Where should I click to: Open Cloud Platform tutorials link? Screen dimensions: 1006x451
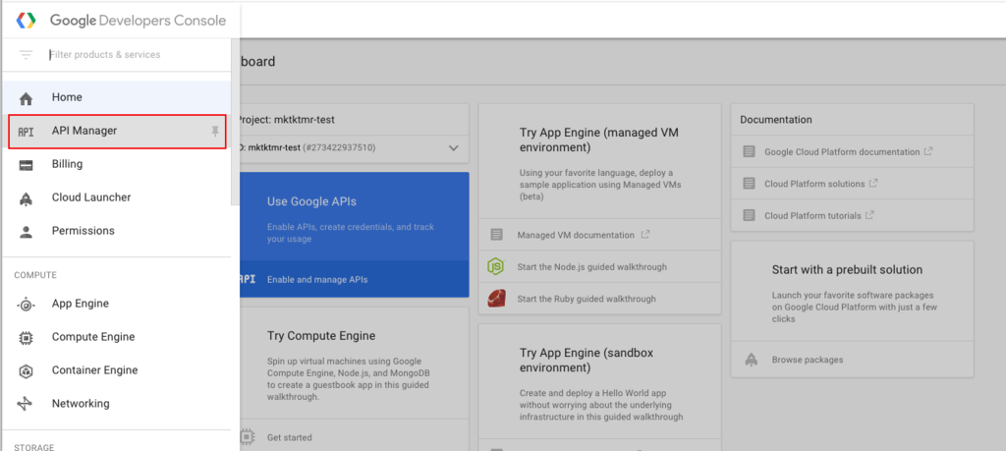tap(812, 215)
